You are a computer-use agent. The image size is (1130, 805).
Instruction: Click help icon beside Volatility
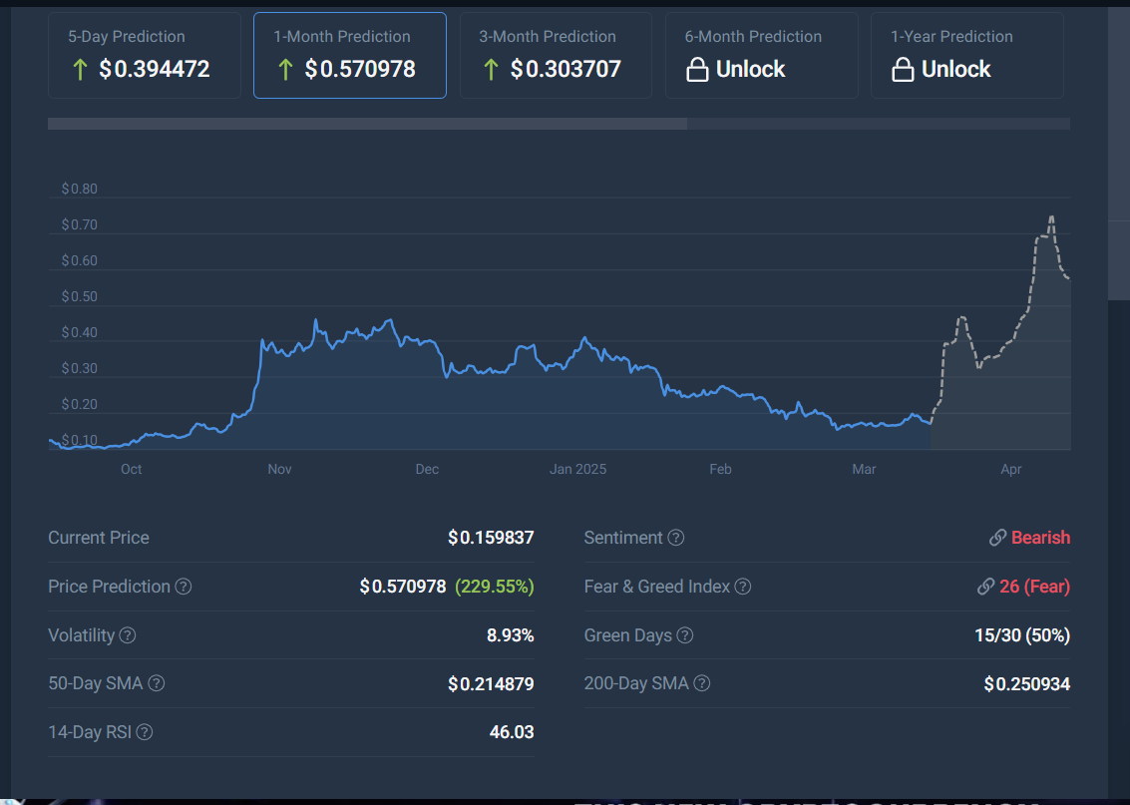(128, 635)
